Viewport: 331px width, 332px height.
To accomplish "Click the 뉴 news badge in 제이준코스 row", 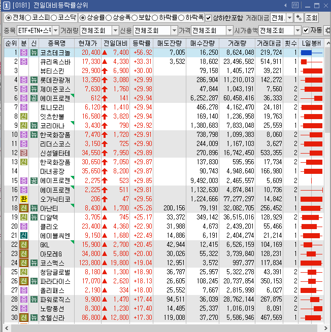I will click(x=34, y=89).
